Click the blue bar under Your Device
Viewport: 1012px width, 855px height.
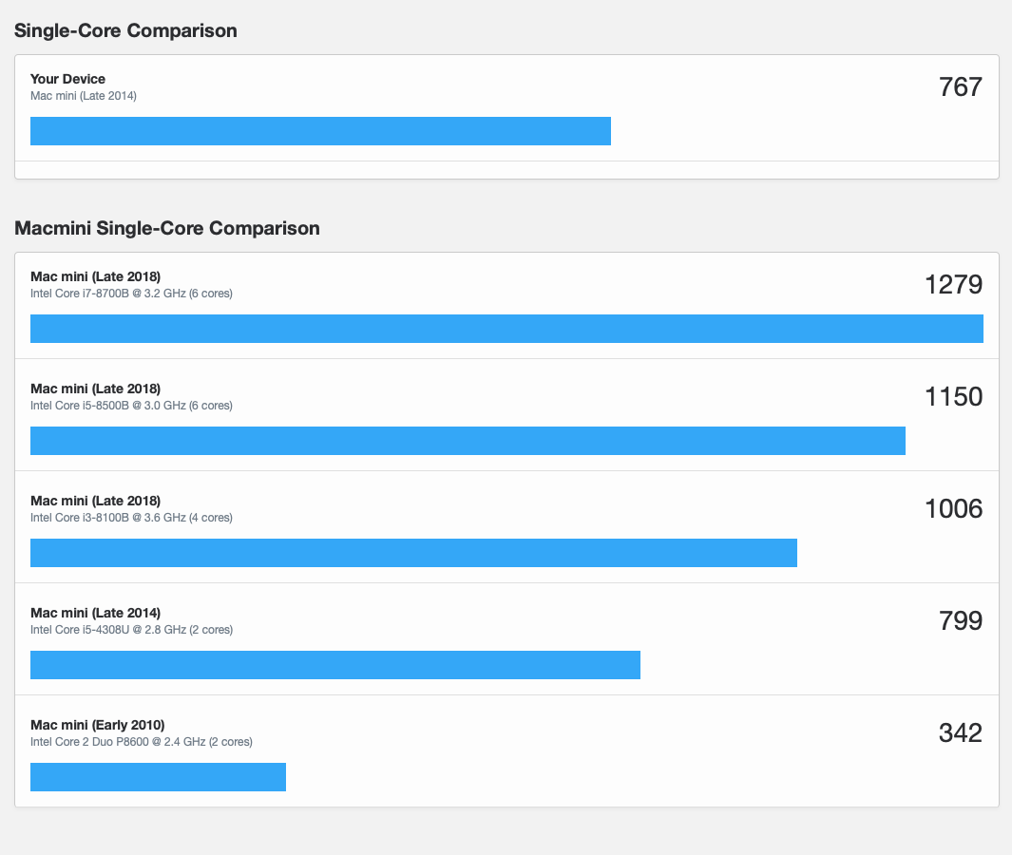coord(320,131)
